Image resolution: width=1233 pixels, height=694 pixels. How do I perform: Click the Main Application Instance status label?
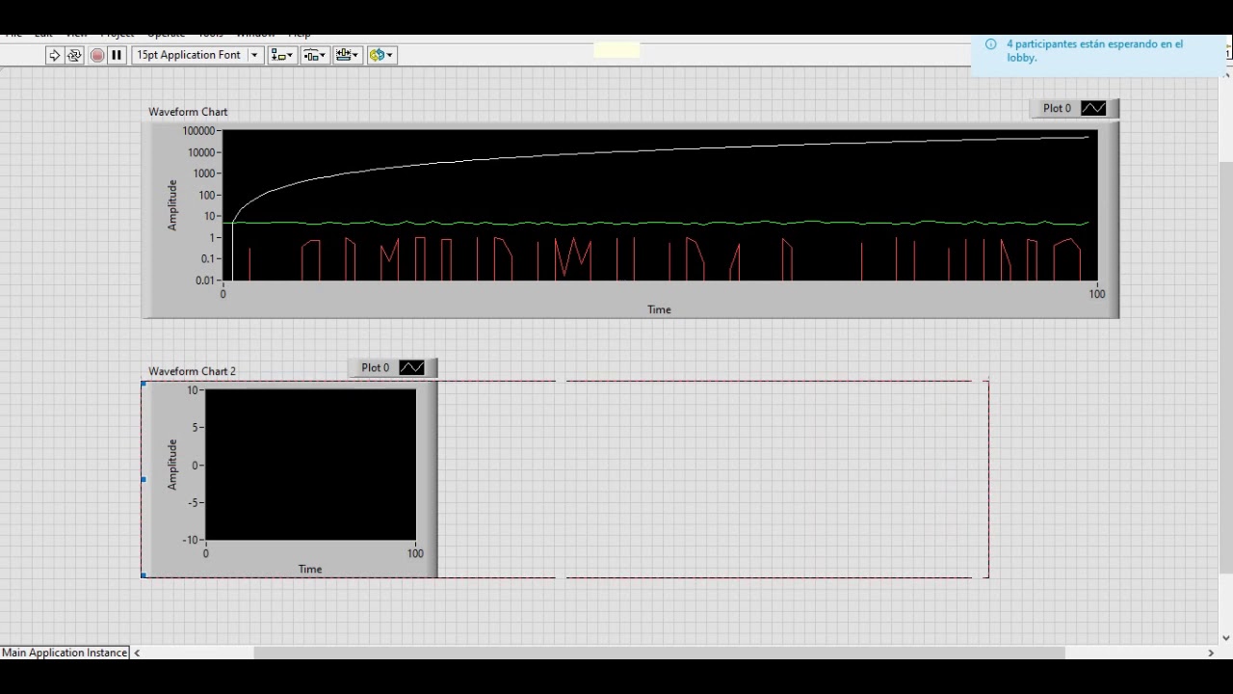tap(65, 653)
